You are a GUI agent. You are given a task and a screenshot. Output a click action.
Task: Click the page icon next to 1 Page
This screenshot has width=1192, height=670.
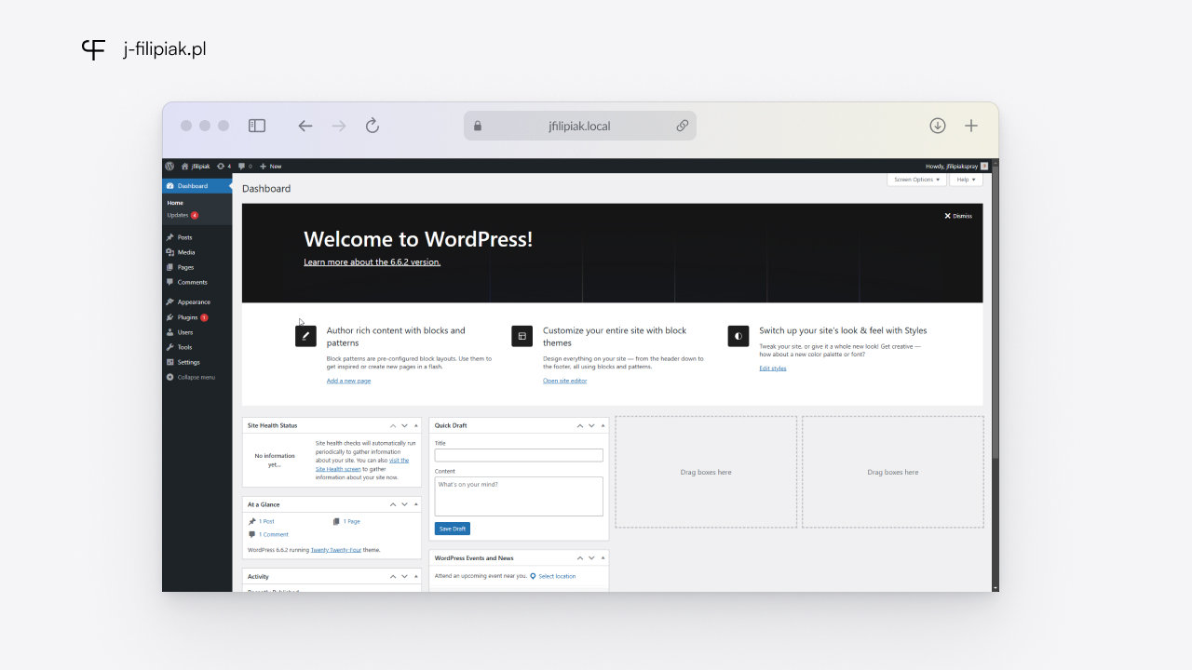click(x=336, y=521)
